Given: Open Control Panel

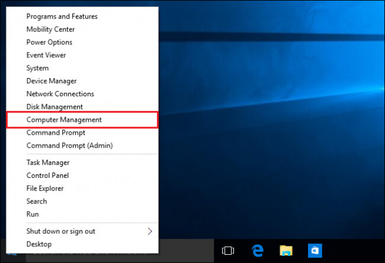Looking at the screenshot, I should (47, 176).
